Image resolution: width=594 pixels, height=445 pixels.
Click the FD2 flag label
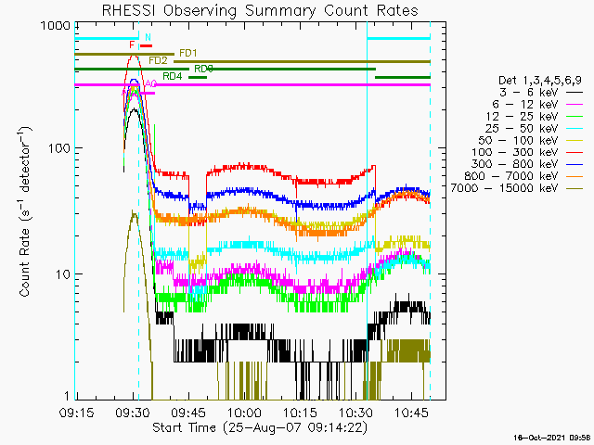(x=158, y=60)
